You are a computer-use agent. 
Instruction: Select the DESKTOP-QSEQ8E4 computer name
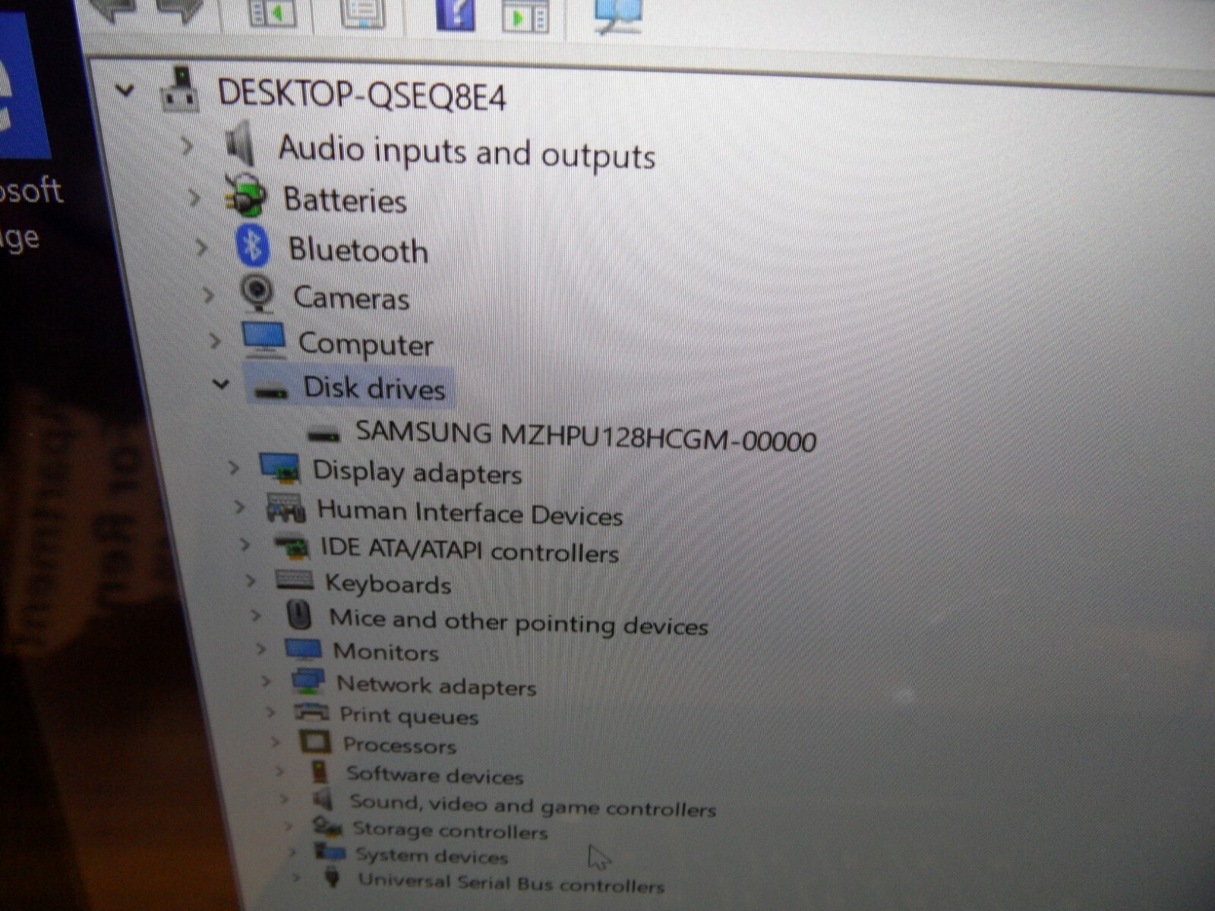coord(362,95)
